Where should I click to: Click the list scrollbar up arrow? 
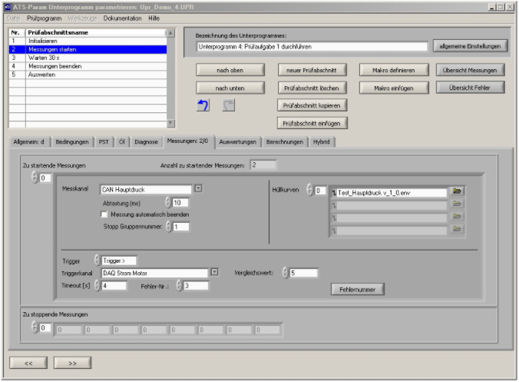[x=170, y=33]
